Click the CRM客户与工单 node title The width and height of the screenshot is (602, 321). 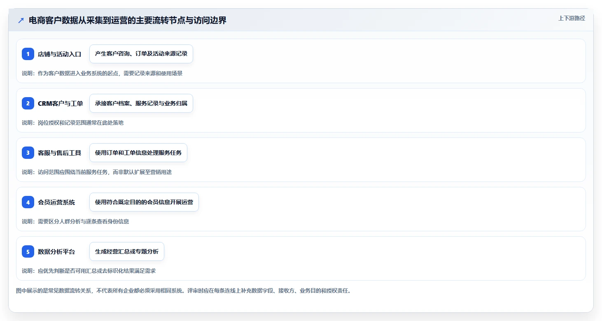61,103
